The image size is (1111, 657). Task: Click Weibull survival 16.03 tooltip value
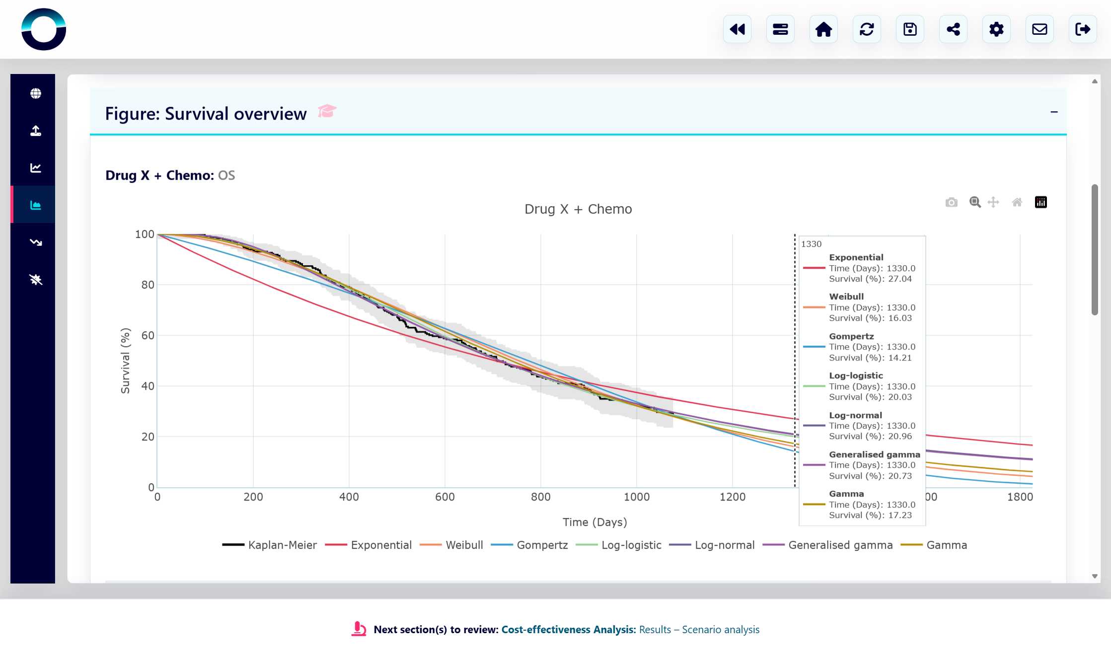(x=900, y=318)
